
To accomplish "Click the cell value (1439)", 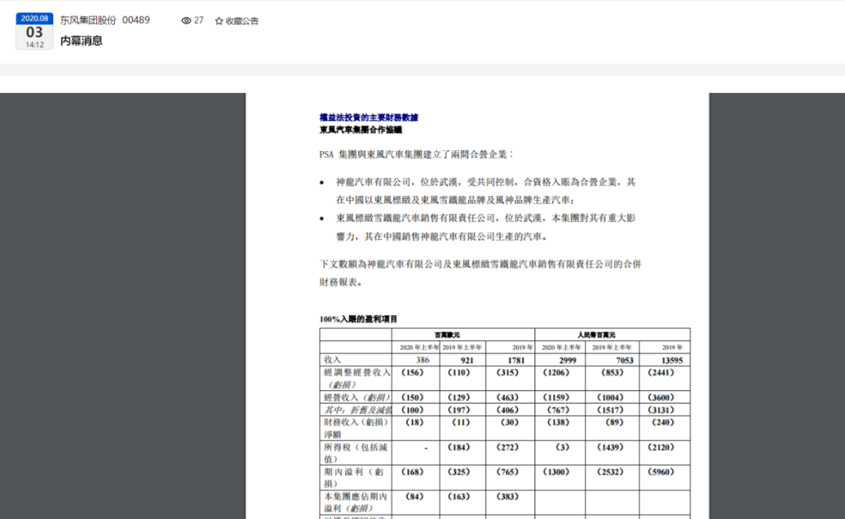I will (x=610, y=447).
